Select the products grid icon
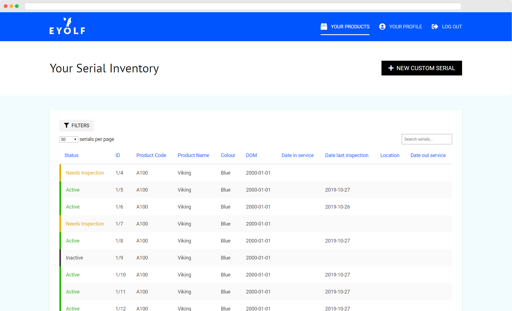The height and width of the screenshot is (311, 512). coord(324,26)
